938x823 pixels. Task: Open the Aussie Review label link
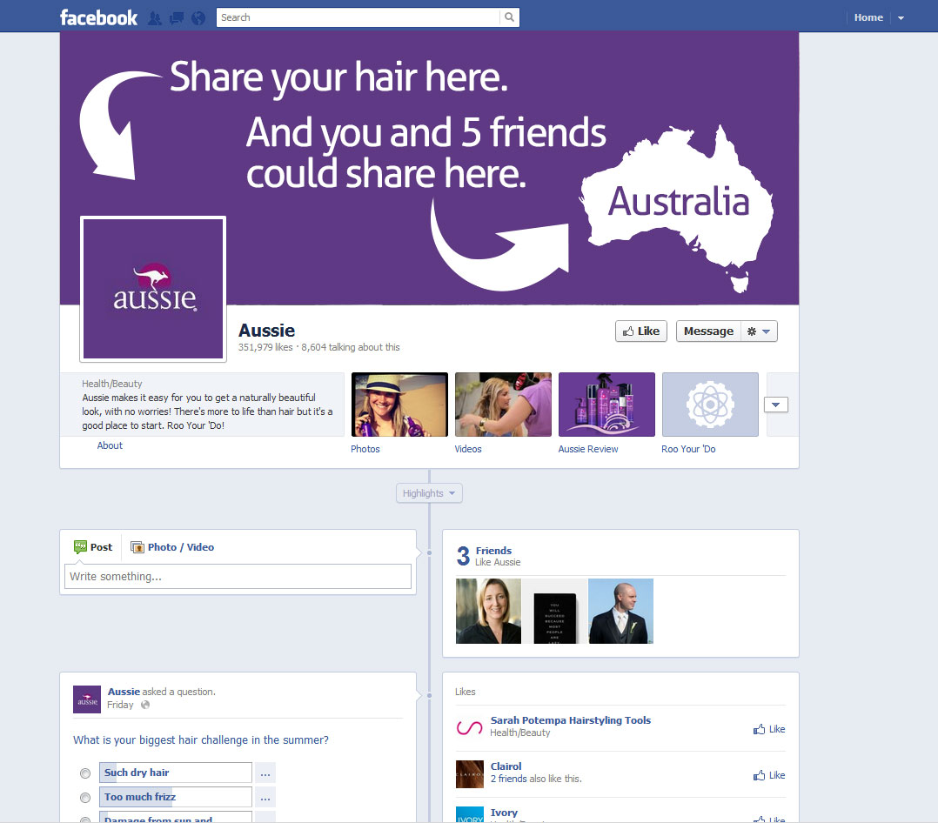(x=588, y=449)
